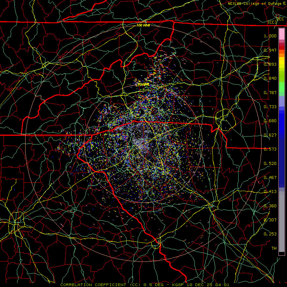
Task: Click the "TH" threshold label on scale
Action: (x=274, y=248)
